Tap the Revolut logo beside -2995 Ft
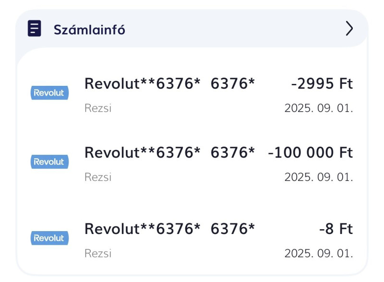Viewport: 384px width, 282px height. click(49, 93)
